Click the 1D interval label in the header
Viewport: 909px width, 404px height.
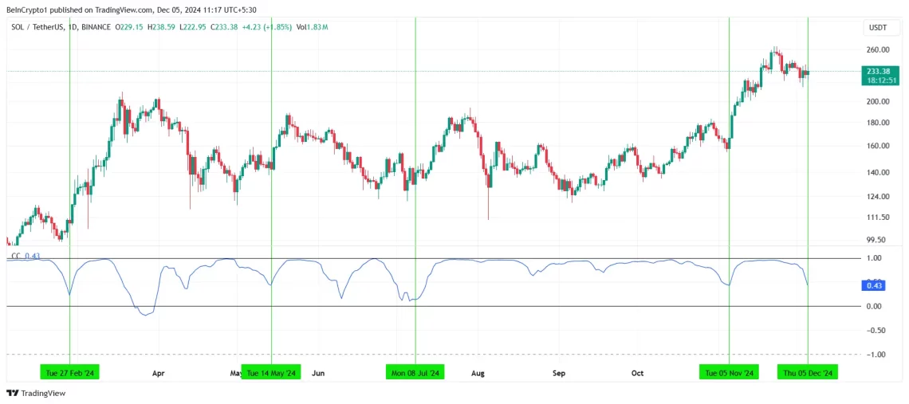pyautogui.click(x=73, y=27)
